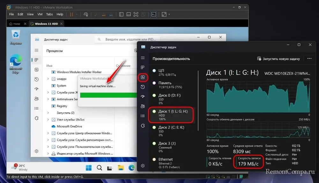Switch to the Home tab in VMware
This screenshot has height=183, width=319.
(x=14, y=24)
